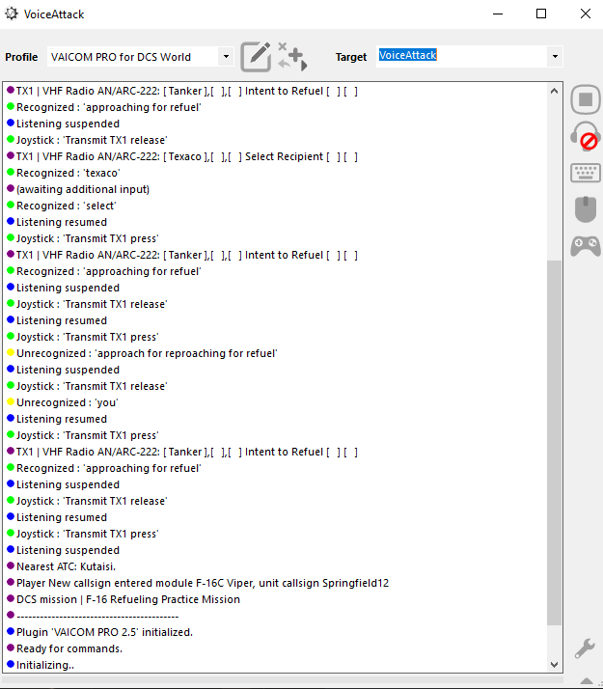Toggle the keyboard shortcuts icon
The height and width of the screenshot is (689, 603).
(586, 173)
